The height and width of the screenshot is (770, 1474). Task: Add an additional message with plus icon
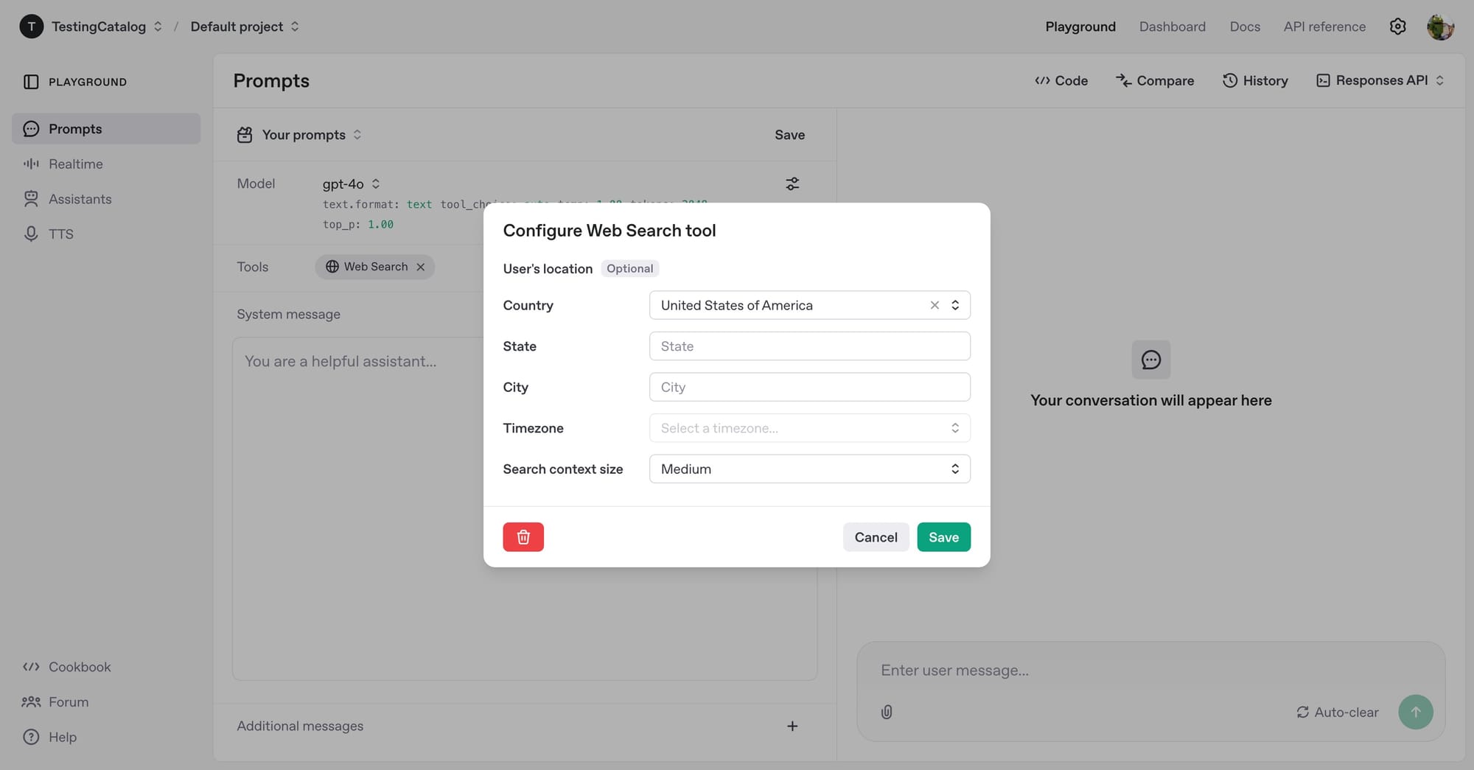(x=792, y=727)
